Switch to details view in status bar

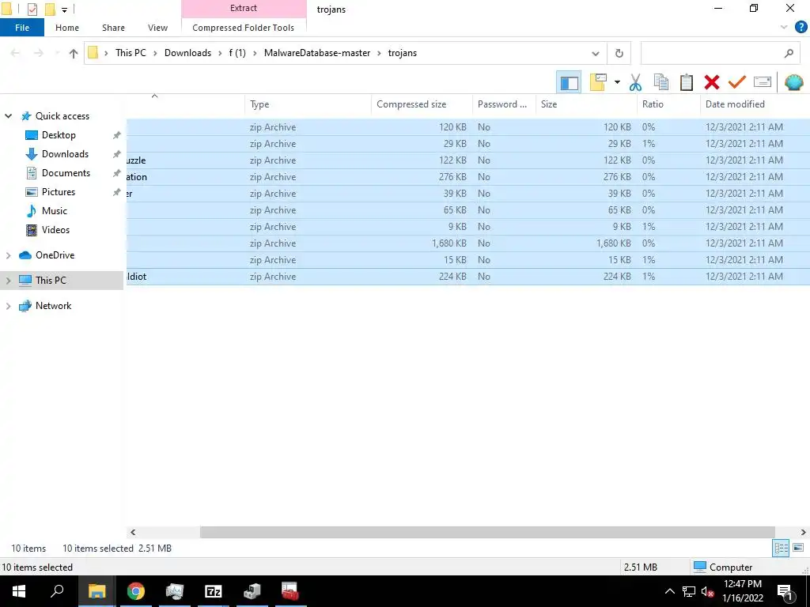(x=781, y=549)
